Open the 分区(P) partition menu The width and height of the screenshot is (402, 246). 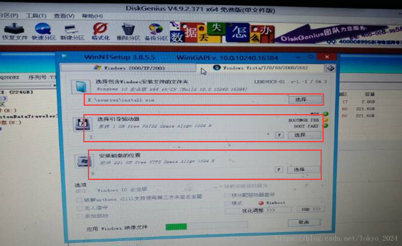(9, 15)
